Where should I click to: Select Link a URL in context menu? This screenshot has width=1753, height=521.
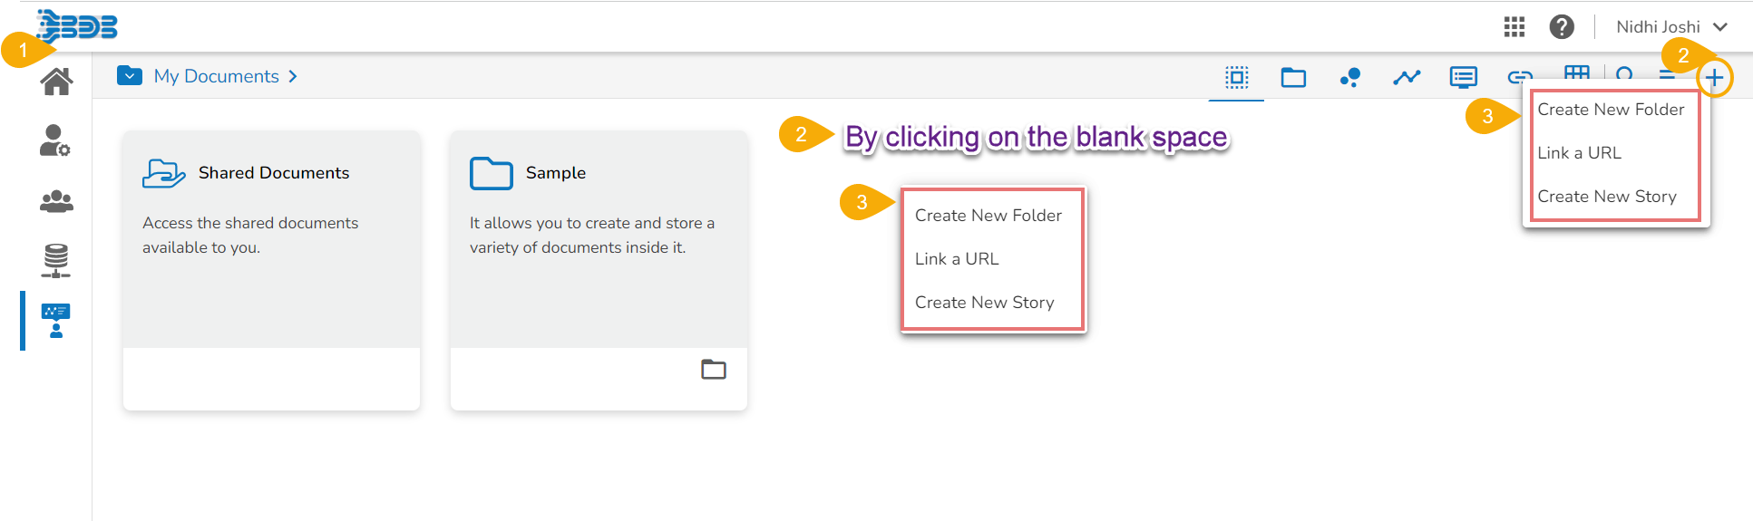[x=957, y=259]
